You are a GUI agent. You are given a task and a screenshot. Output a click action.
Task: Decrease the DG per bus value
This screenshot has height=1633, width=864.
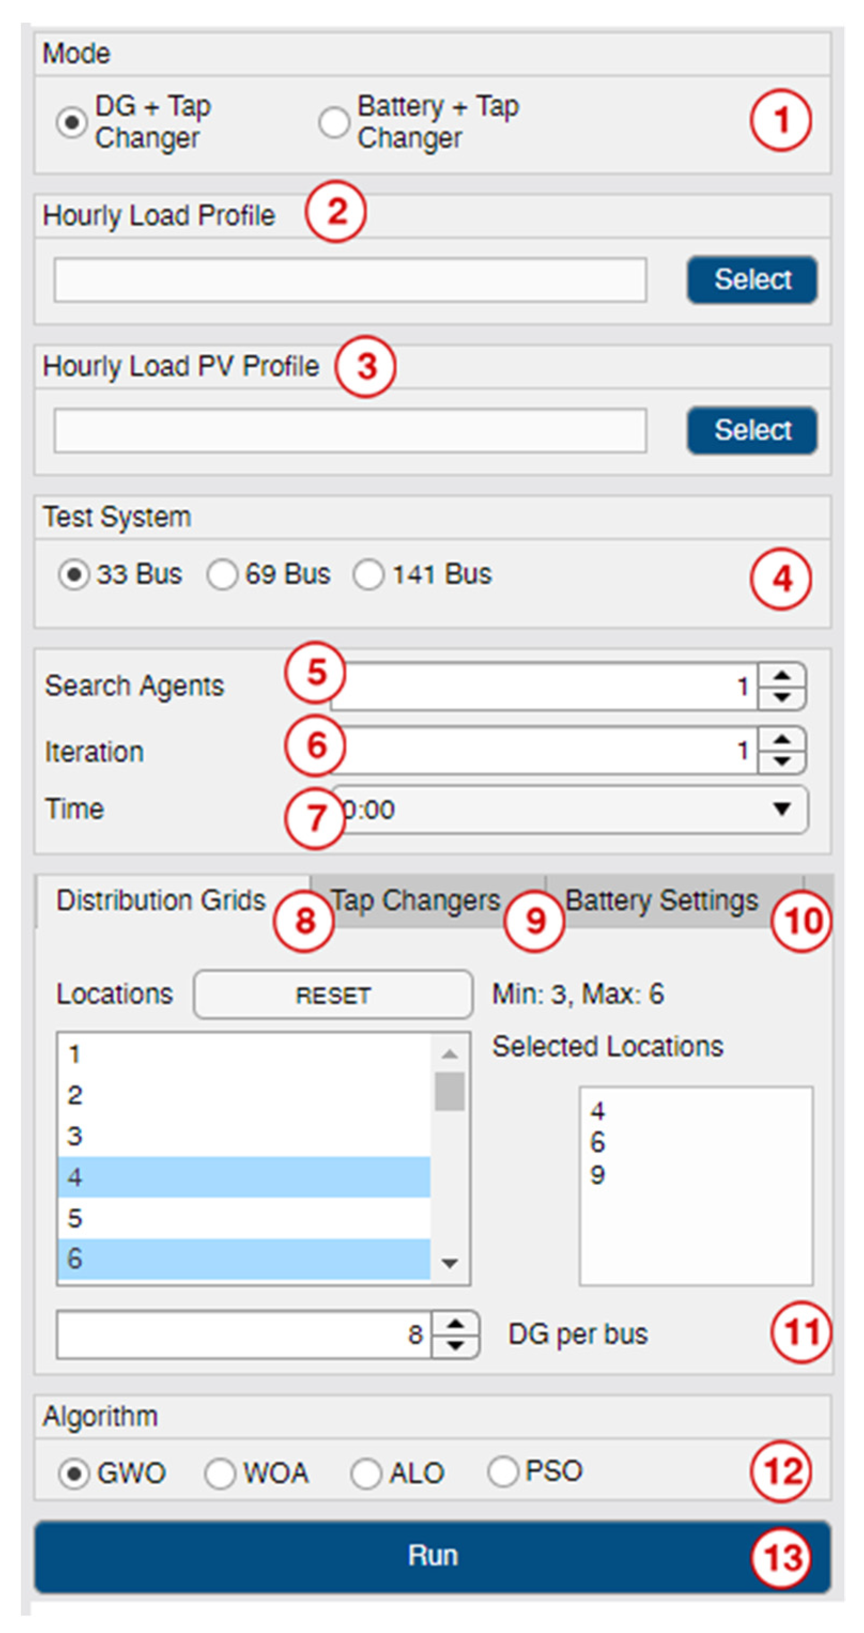(x=455, y=1345)
